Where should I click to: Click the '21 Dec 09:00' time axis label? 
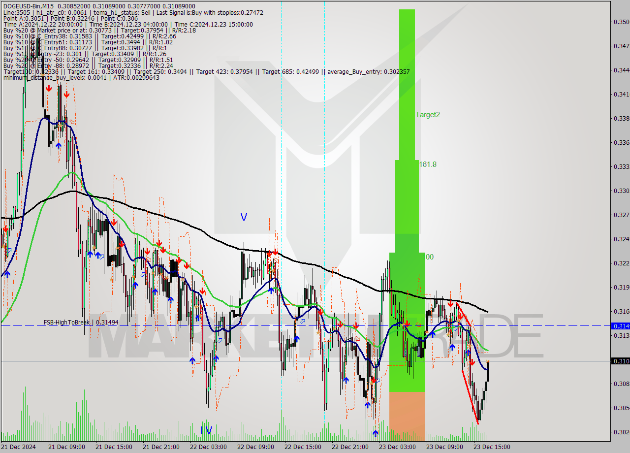click(66, 447)
